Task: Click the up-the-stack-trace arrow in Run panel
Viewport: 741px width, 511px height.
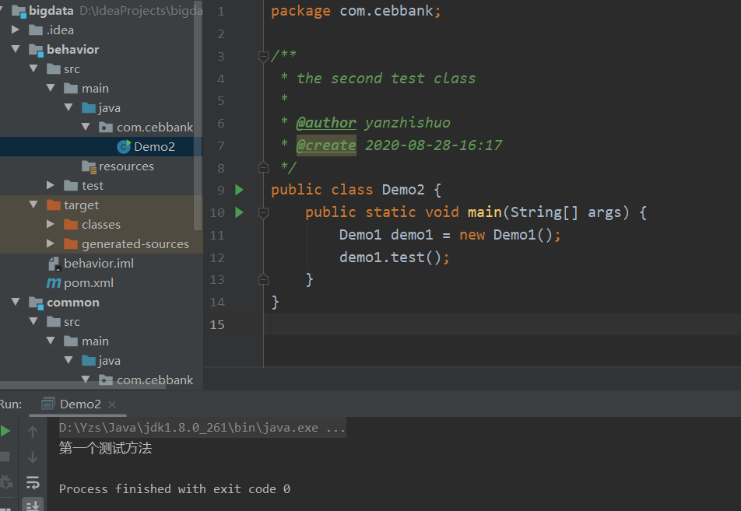Action: click(33, 431)
